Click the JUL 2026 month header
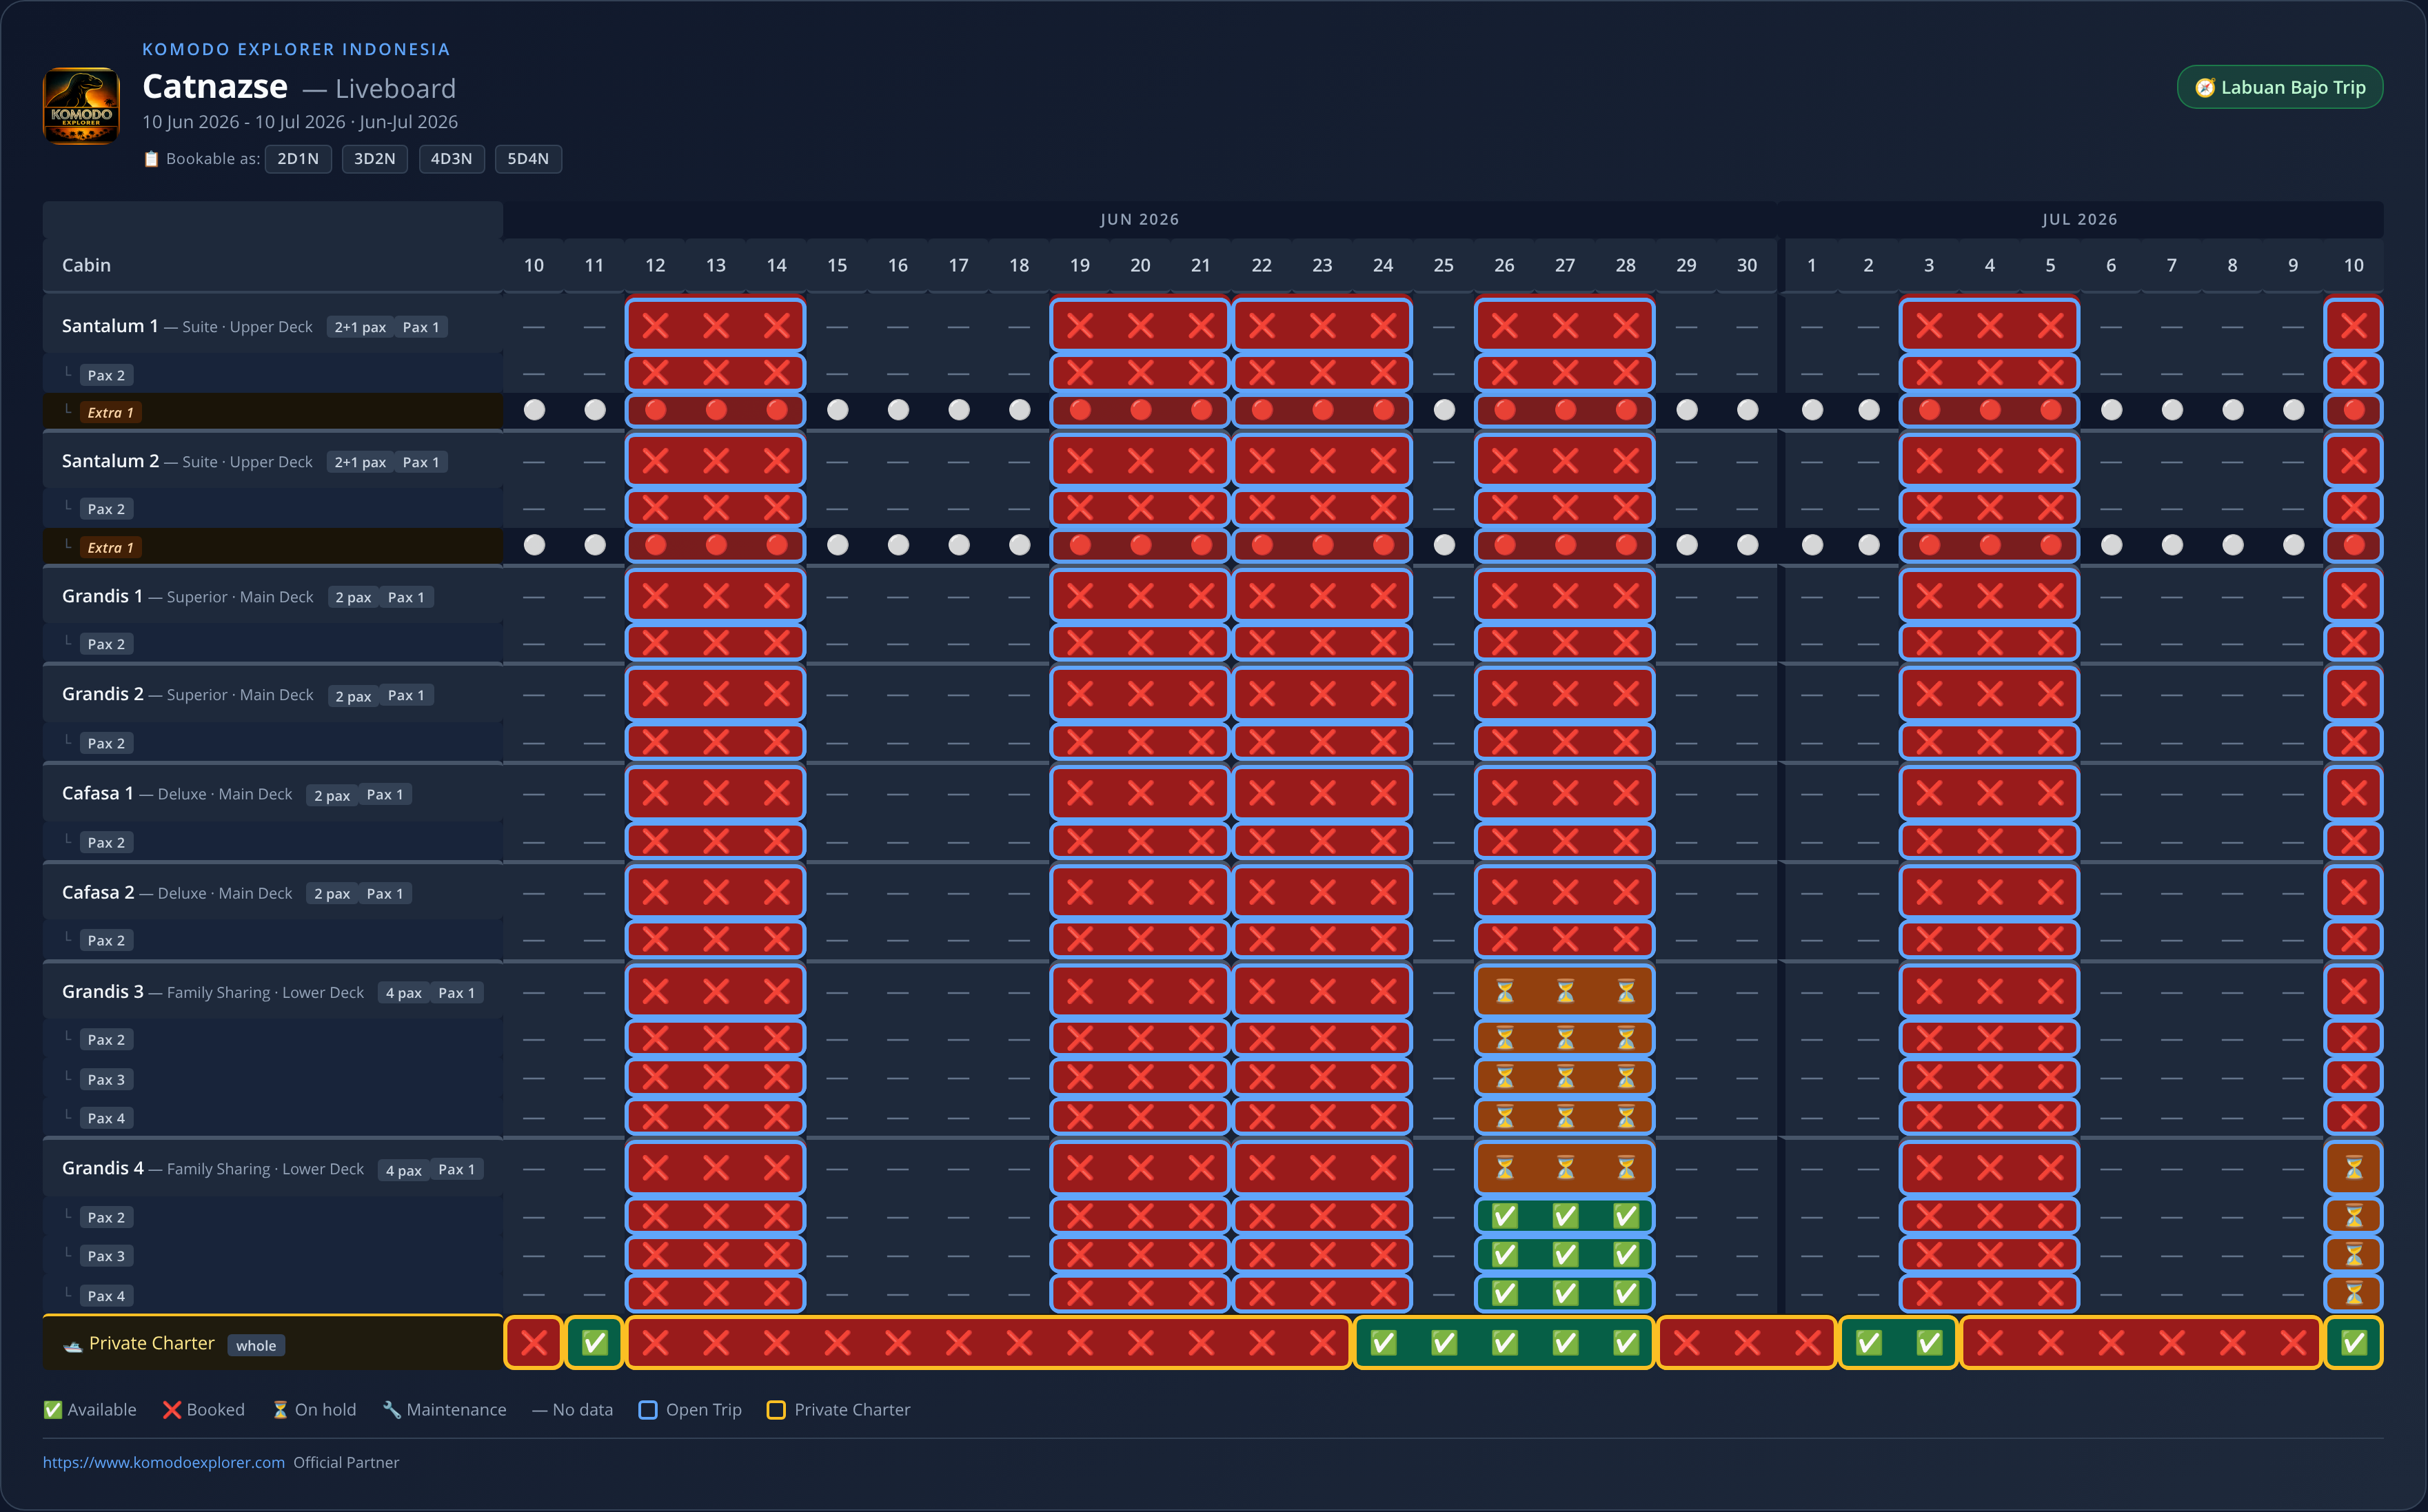Image resolution: width=2428 pixels, height=1512 pixels. (x=2080, y=219)
